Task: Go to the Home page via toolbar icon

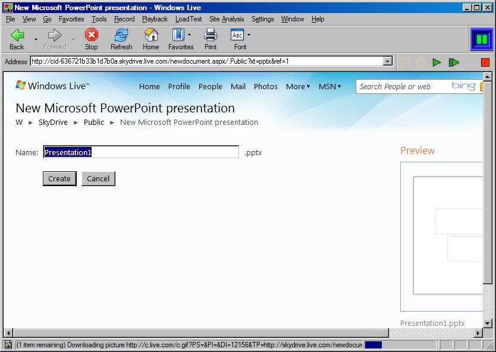Action: (x=151, y=35)
